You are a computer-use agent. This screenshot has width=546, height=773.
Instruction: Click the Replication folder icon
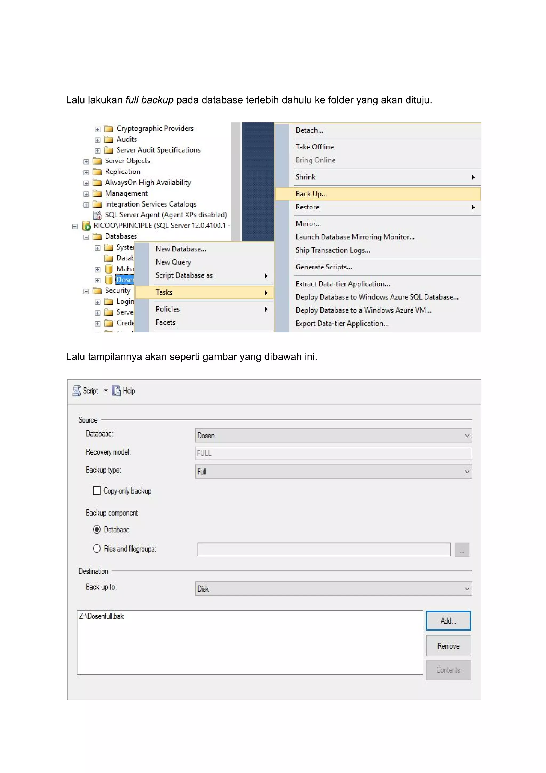[97, 172]
